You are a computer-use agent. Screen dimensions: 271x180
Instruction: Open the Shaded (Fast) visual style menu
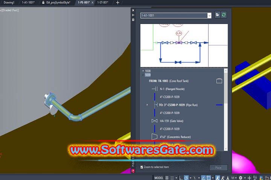tap(11, 10)
